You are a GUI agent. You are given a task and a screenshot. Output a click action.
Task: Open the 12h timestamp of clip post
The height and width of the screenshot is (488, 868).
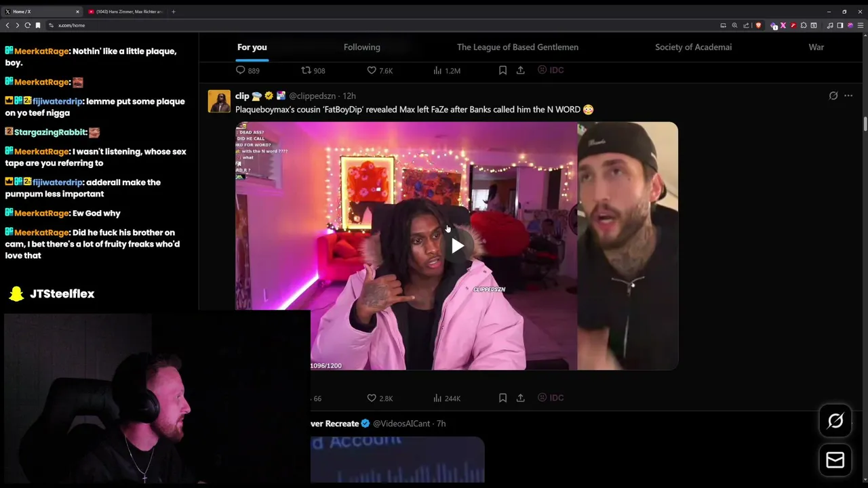click(349, 96)
